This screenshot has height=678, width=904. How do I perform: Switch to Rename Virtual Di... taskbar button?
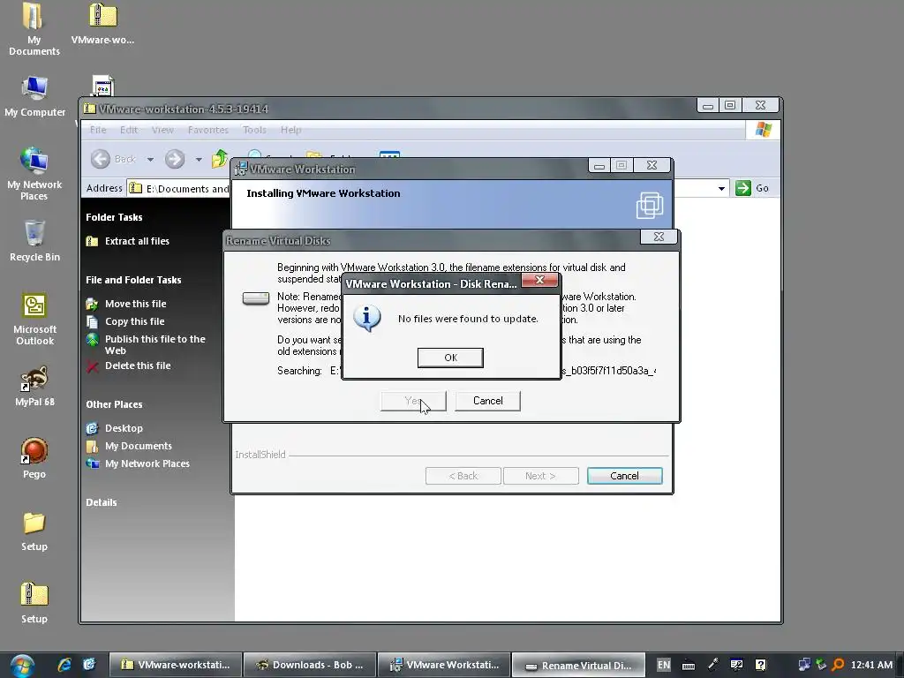point(579,665)
